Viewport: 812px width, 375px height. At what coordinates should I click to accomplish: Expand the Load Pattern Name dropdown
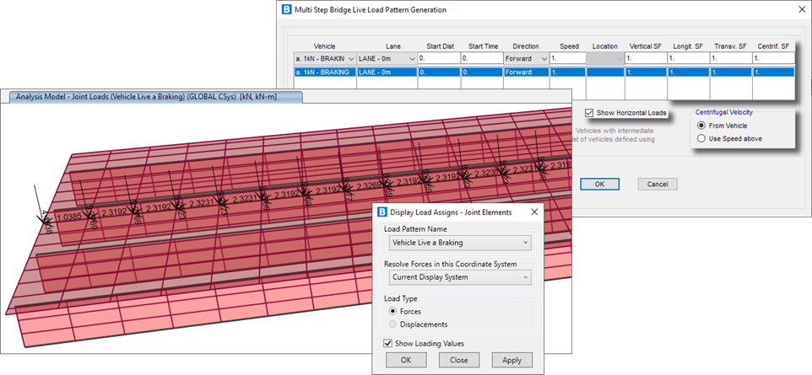pyautogui.click(x=460, y=243)
